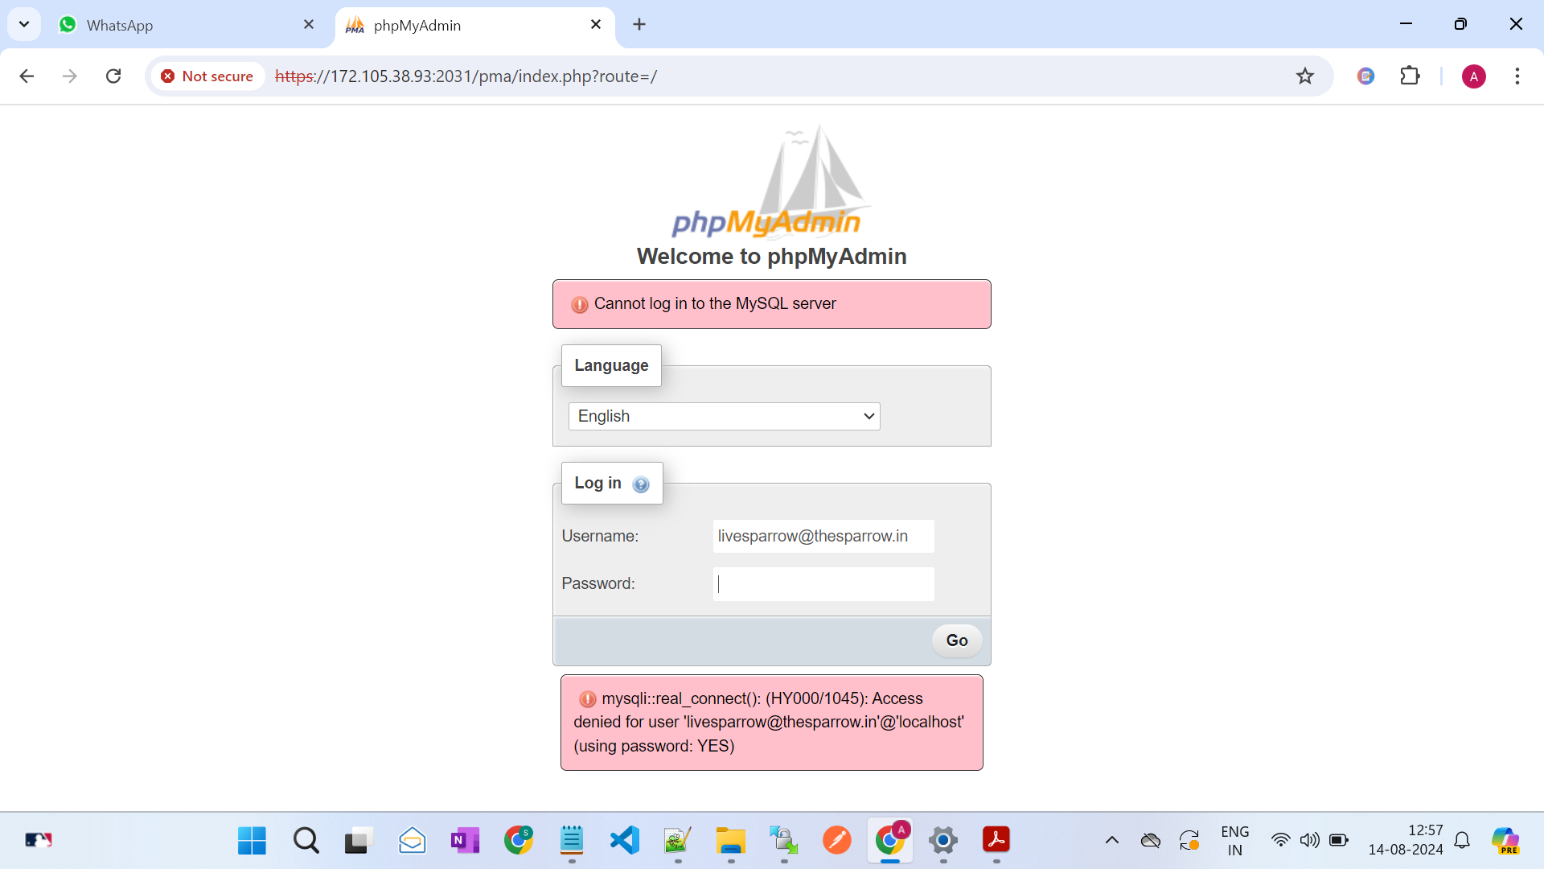Open the notifications bell
Image resolution: width=1544 pixels, height=869 pixels.
point(1463,841)
